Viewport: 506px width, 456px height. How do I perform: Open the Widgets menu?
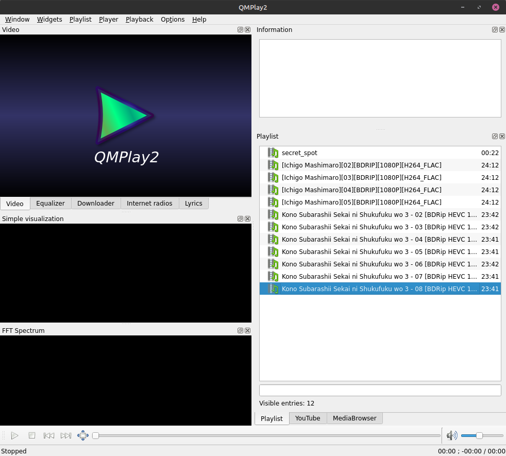click(49, 20)
